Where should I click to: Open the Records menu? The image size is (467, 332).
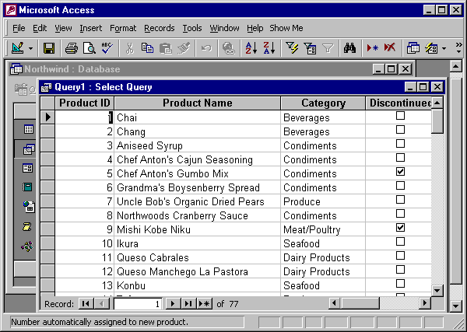(x=160, y=28)
